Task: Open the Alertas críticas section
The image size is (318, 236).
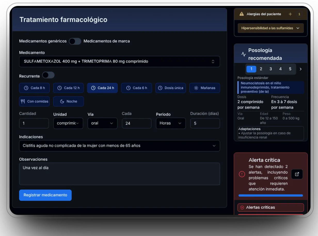Action: tap(271, 207)
